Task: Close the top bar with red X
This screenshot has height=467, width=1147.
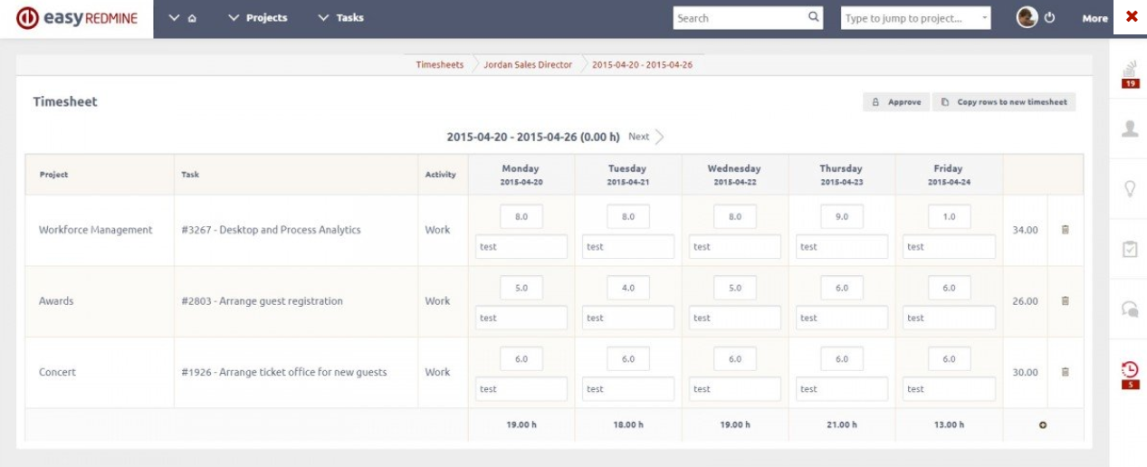Action: pyautogui.click(x=1132, y=17)
